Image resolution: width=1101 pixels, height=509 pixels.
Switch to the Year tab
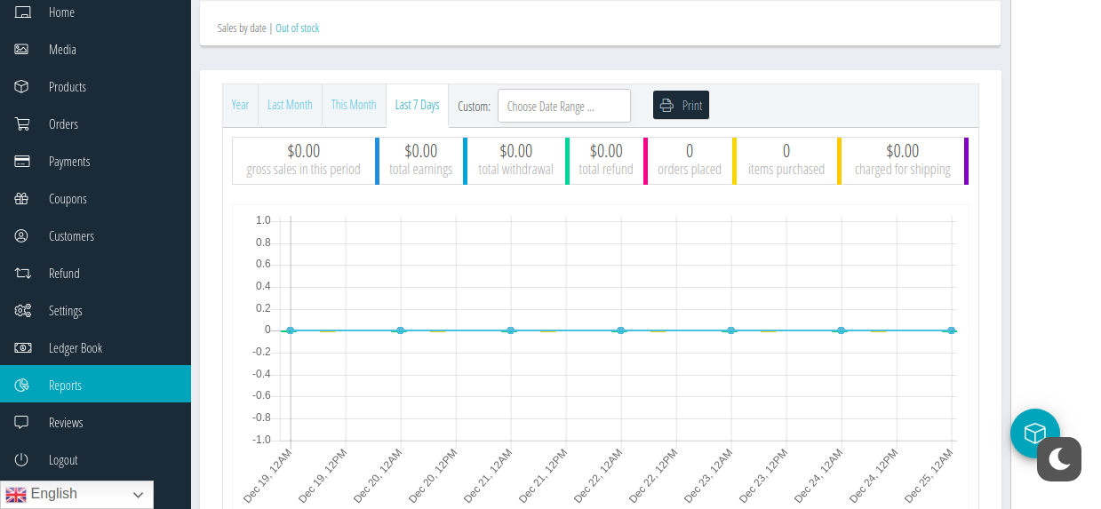[240, 105]
